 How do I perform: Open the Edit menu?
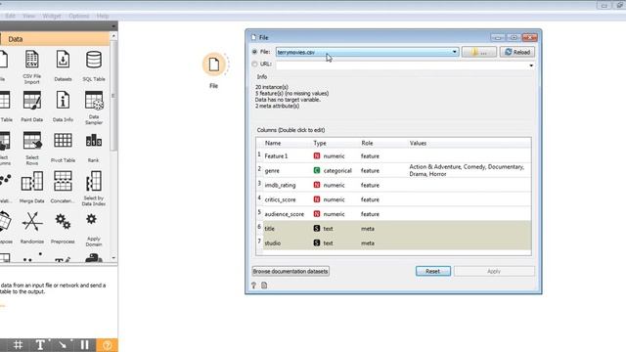click(x=11, y=16)
